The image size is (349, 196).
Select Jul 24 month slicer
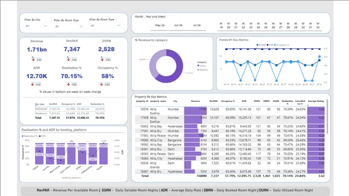tap(196, 25)
